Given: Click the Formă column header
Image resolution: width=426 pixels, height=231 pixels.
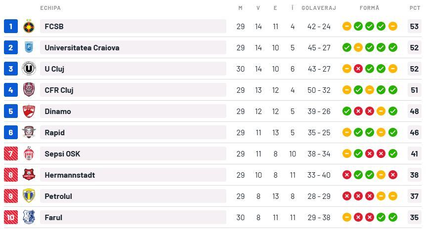Looking at the screenshot, I should [370, 8].
